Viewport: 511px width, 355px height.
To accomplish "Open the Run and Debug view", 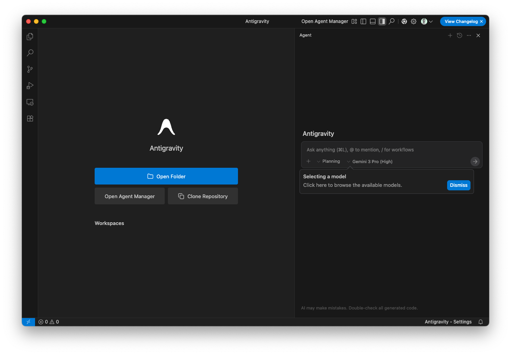I will click(x=30, y=86).
